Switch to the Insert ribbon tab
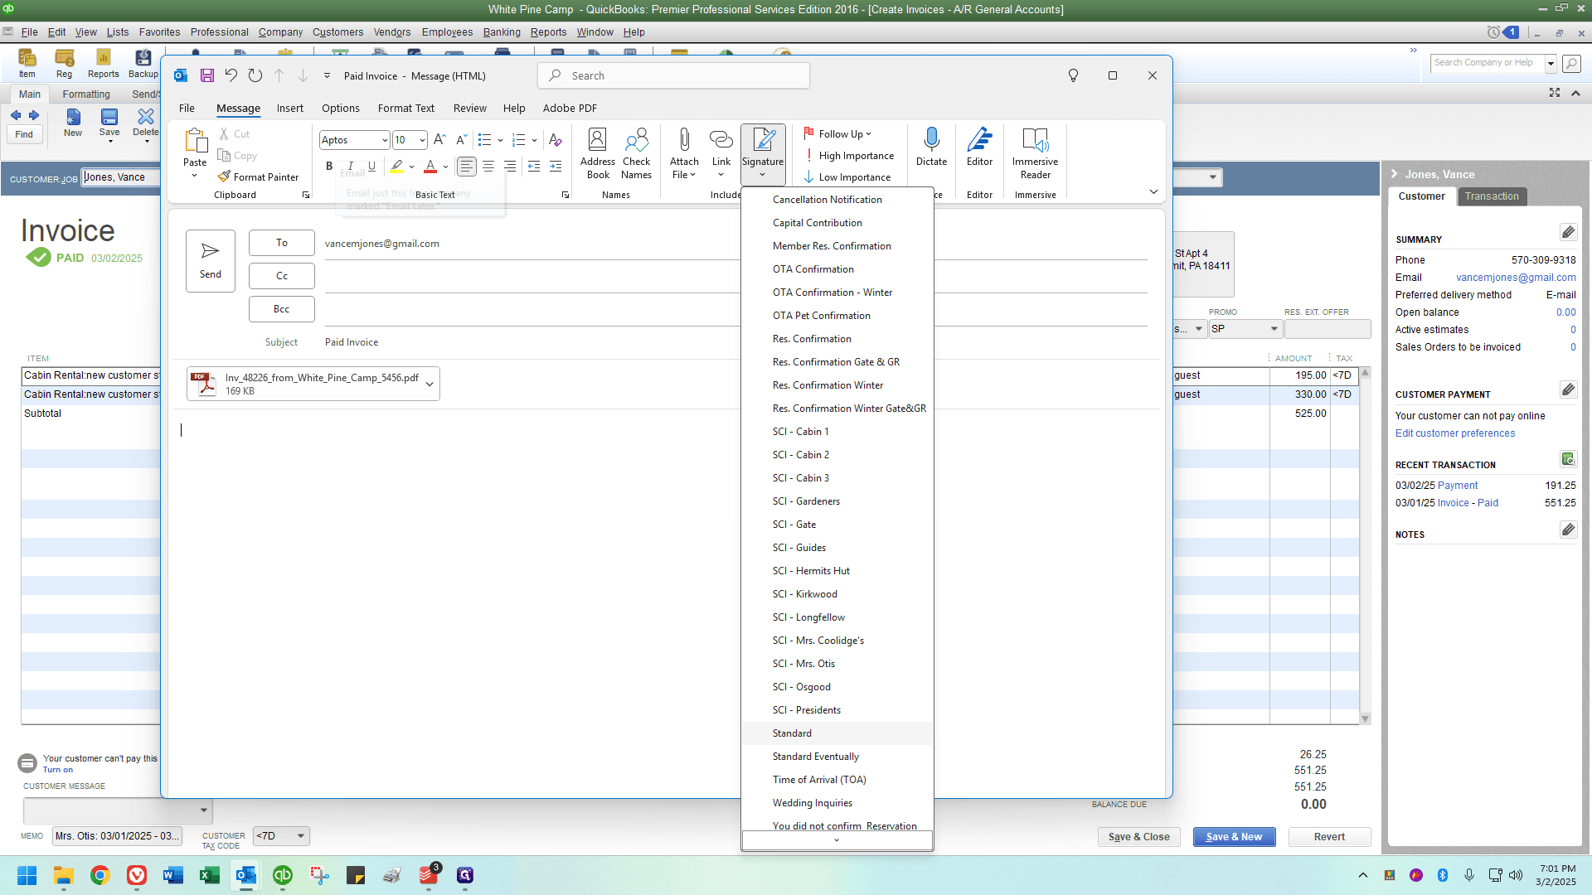 290,109
